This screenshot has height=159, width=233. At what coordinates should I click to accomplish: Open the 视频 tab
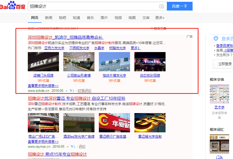pyautogui.click(x=118, y=18)
